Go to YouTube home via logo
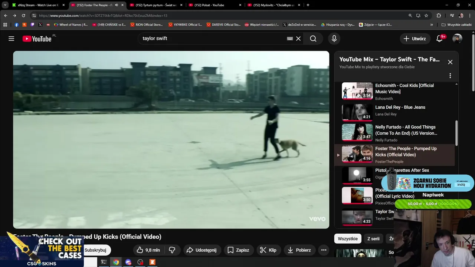The height and width of the screenshot is (267, 475). click(37, 39)
